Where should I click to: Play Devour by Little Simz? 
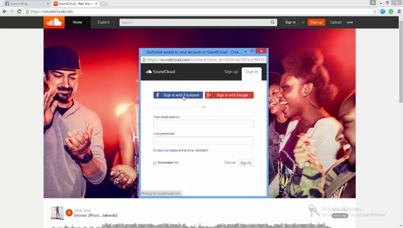(x=69, y=213)
